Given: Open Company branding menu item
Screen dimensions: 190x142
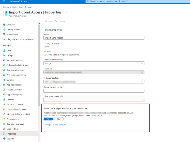Looking at the screenshot, I should tap(15, 124).
